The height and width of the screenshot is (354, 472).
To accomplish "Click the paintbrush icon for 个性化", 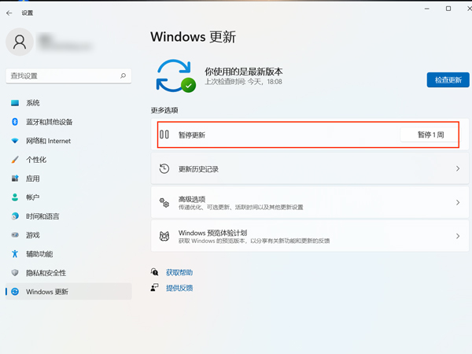I will 15,160.
